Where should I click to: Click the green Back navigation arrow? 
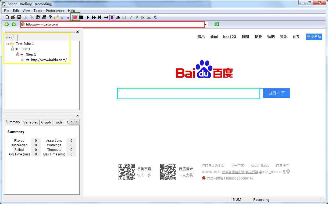click(6, 24)
